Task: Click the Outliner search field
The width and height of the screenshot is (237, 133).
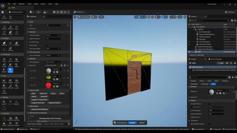Action: pos(212,20)
